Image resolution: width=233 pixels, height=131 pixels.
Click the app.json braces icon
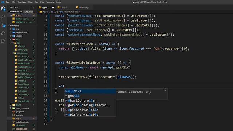click(13, 115)
